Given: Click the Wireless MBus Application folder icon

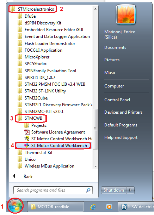Looking at the screenshot, I should (x=20, y=166).
